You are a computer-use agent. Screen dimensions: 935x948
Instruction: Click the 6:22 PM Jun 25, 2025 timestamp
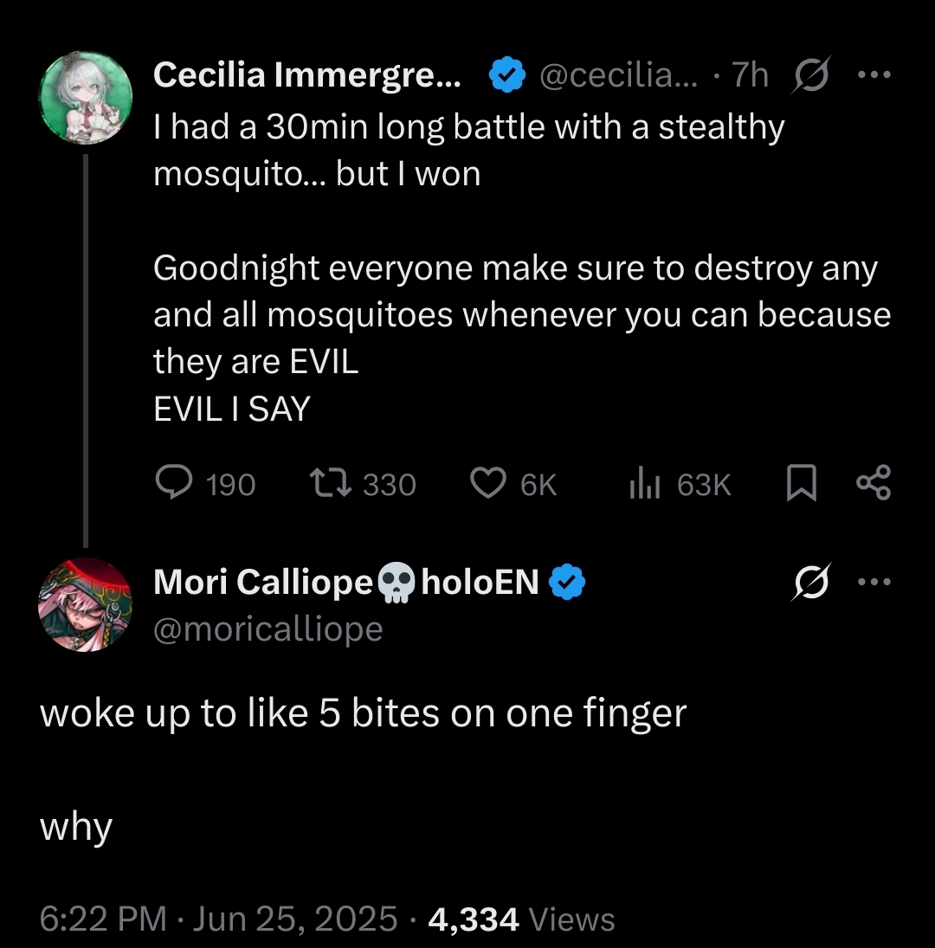(219, 919)
